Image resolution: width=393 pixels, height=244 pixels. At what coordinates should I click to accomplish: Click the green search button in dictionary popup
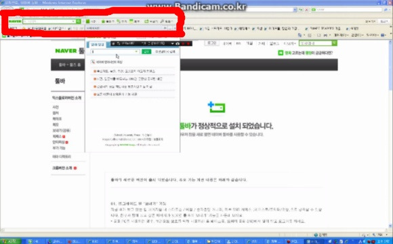click(146, 52)
